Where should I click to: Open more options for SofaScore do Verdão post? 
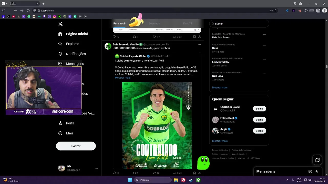coord(199,44)
